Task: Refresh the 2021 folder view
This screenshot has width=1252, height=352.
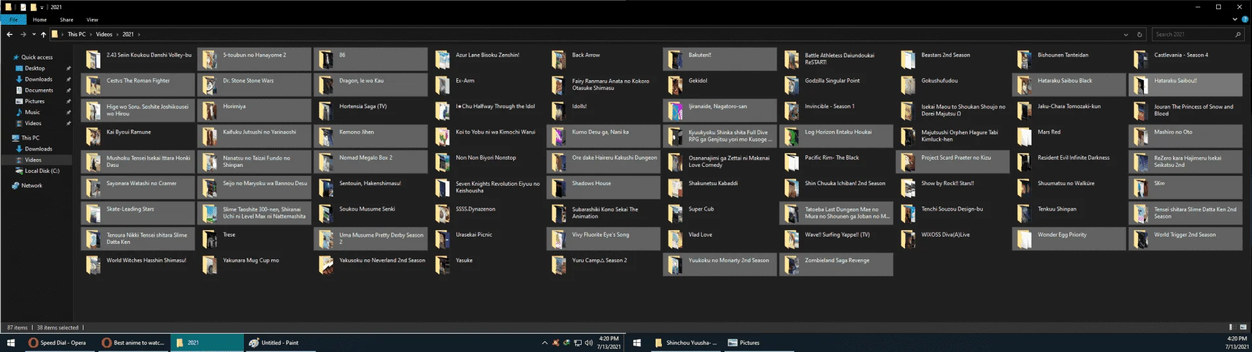Action: point(1140,35)
